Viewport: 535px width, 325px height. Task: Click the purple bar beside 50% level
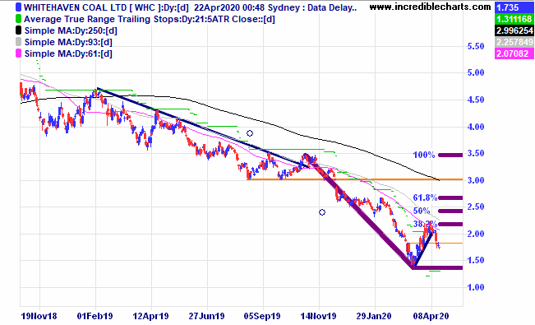(x=450, y=211)
